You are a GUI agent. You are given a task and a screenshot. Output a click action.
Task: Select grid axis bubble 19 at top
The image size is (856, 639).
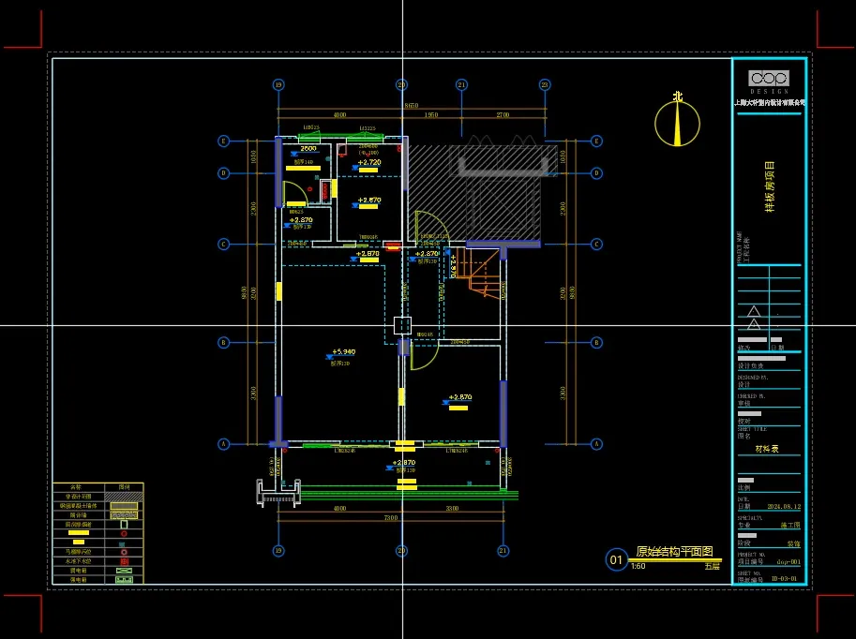point(278,84)
